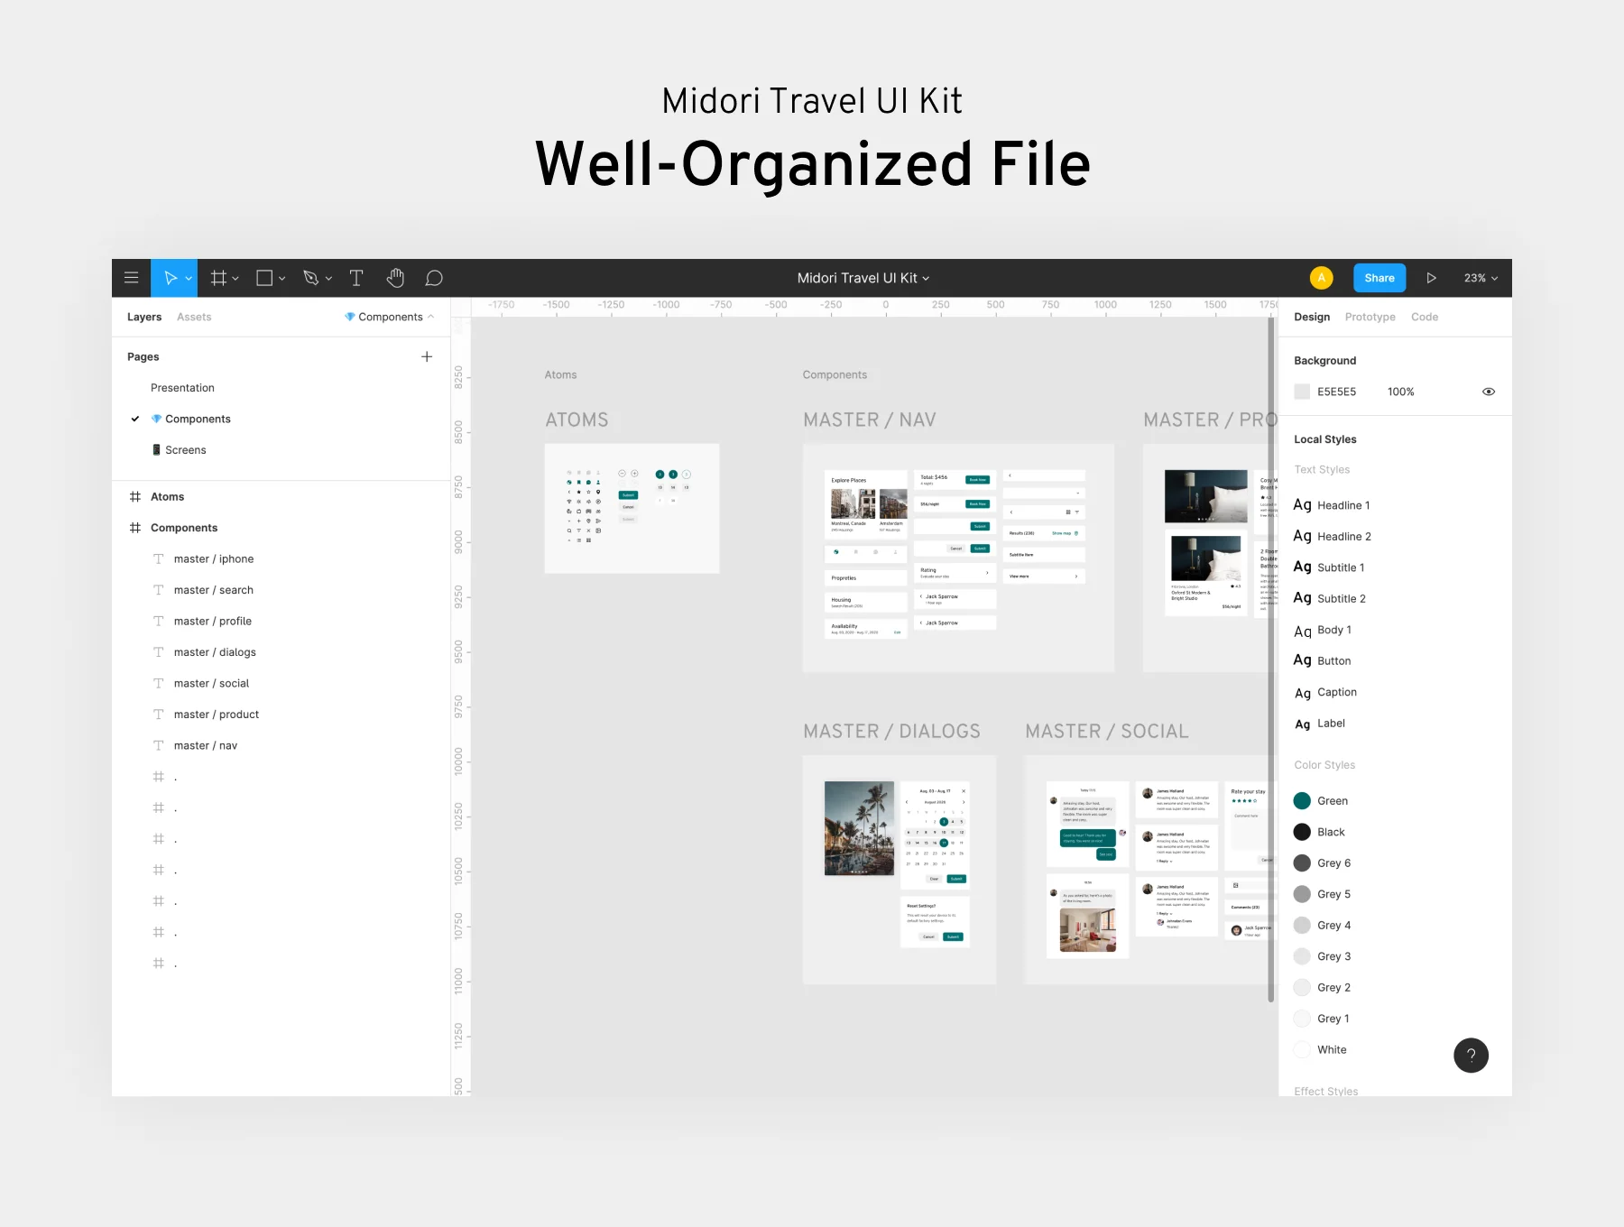1624x1227 pixels.
Task: Select the master / iphone layer
Action: (214, 559)
